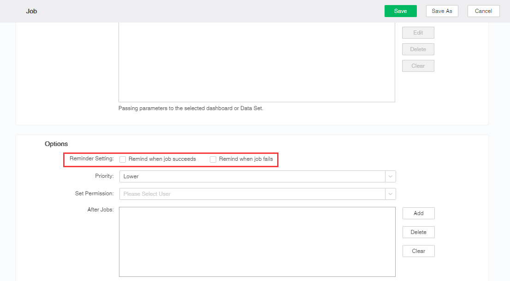The height and width of the screenshot is (281, 510).
Task: Cancel the job editing
Action: [483, 11]
